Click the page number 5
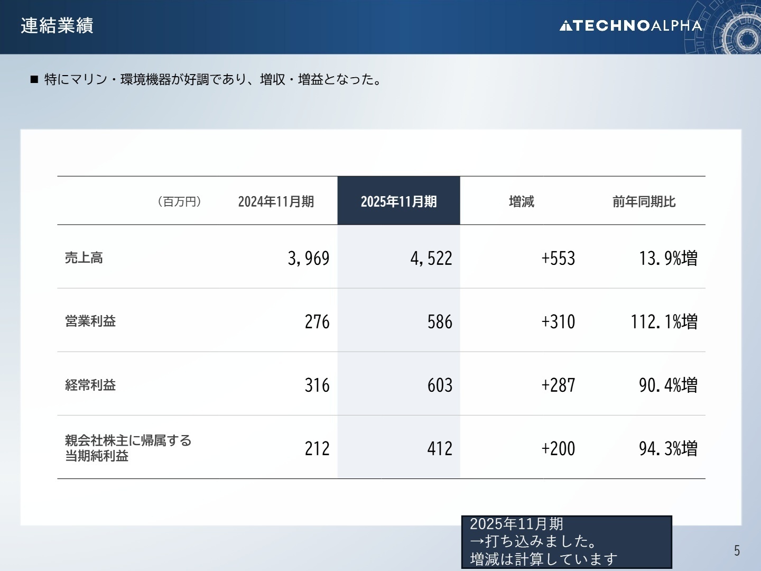 [x=737, y=551]
